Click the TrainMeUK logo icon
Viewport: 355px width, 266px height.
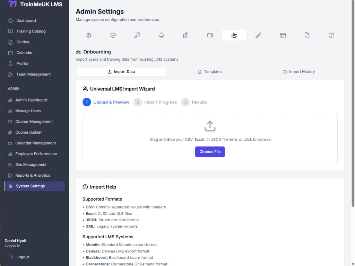12,3
